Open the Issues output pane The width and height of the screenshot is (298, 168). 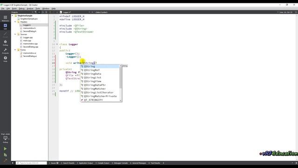pyautogui.click(x=54, y=163)
